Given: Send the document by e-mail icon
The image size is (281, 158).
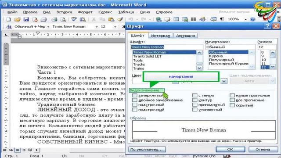Looking at the screenshot, I should pyautogui.click(x=43, y=19).
